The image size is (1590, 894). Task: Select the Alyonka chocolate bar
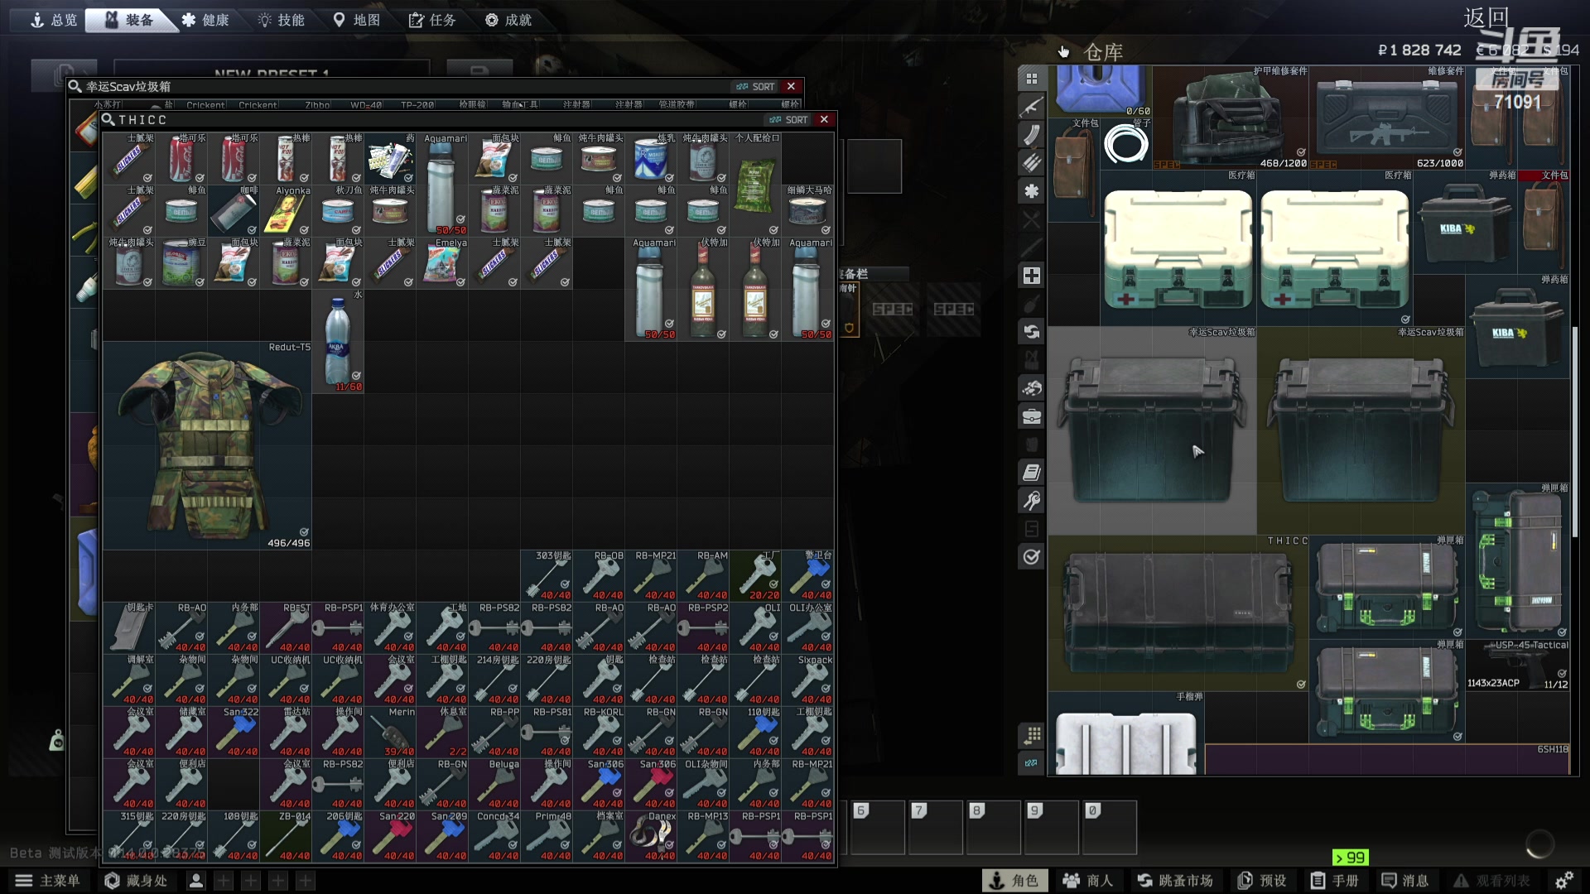pyautogui.click(x=286, y=211)
